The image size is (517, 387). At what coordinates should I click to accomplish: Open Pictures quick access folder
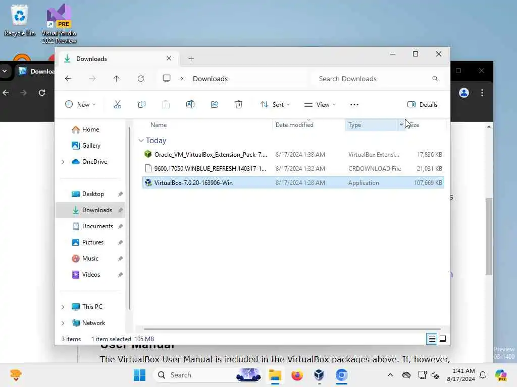pyautogui.click(x=90, y=242)
